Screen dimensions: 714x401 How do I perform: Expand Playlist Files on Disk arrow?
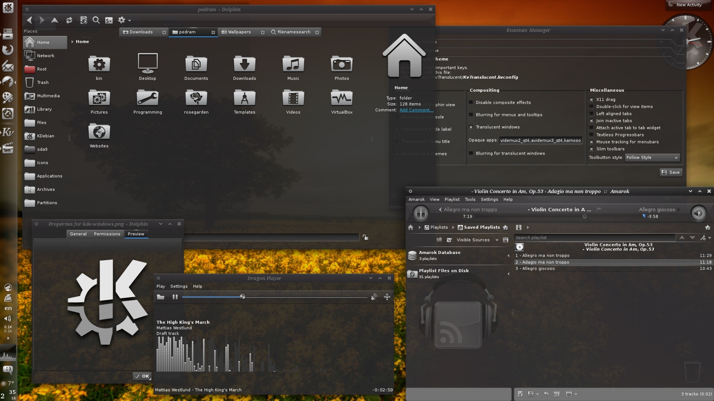click(508, 274)
